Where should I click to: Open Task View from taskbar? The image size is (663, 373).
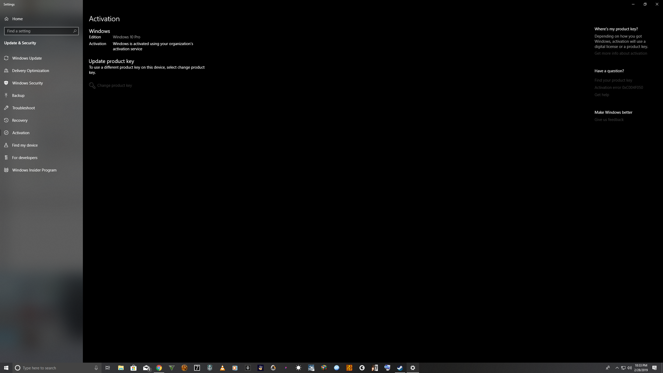[x=108, y=368]
